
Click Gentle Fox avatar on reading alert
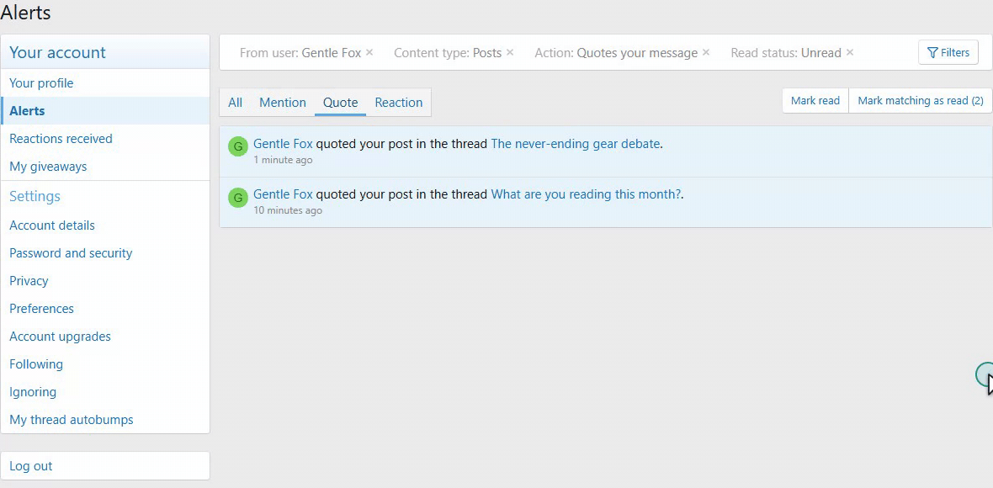tap(238, 198)
